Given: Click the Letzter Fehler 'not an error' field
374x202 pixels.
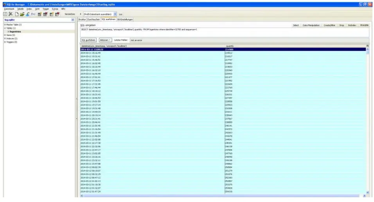Looking at the screenshot, I should click(x=249, y=40).
